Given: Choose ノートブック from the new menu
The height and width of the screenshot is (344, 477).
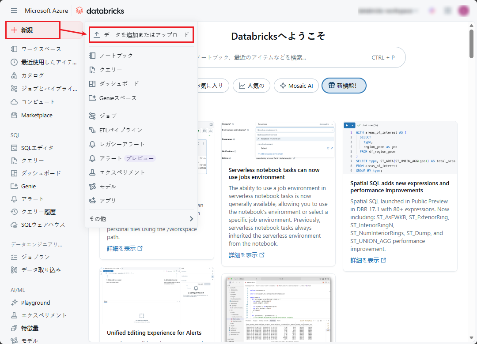Looking at the screenshot, I should tap(116, 56).
